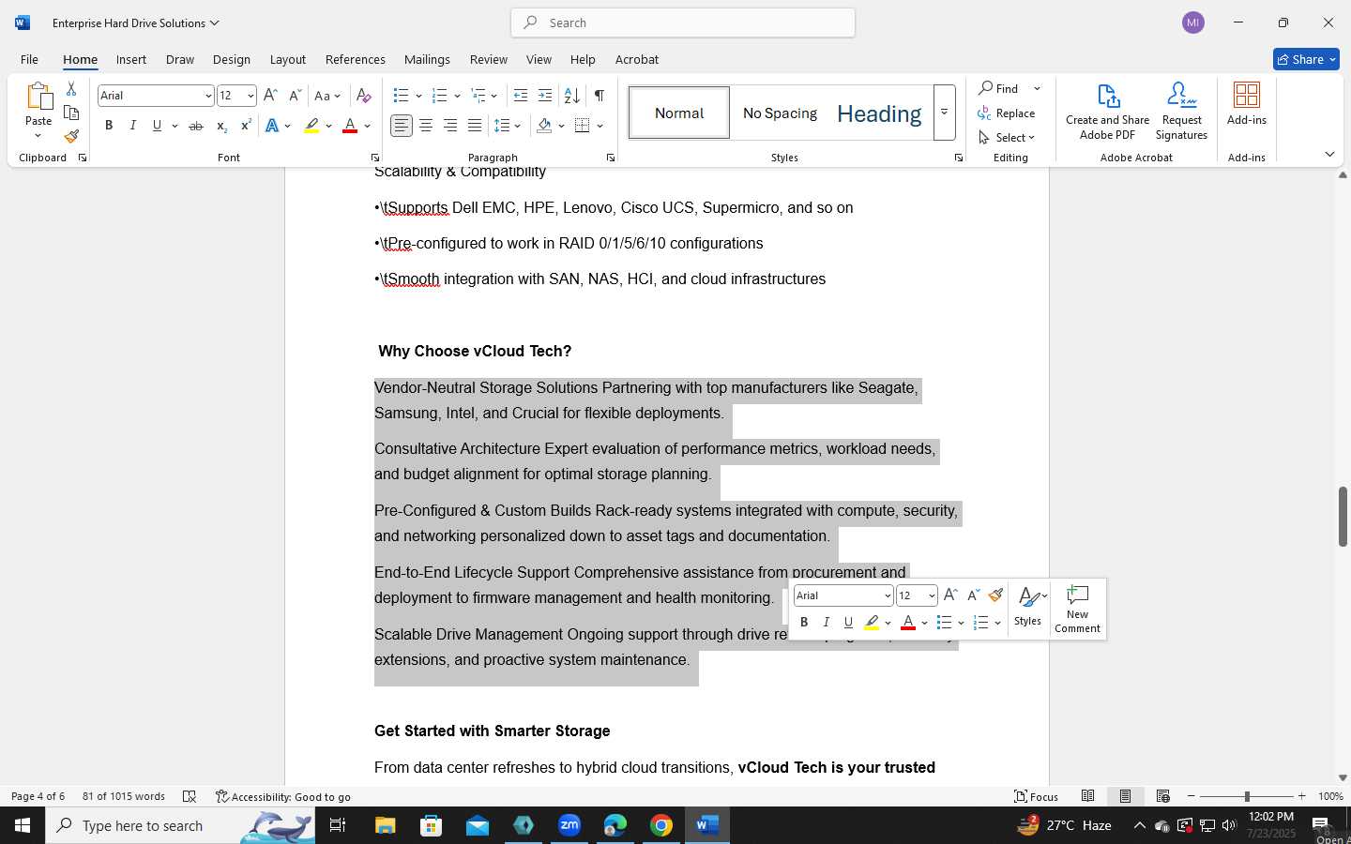The image size is (1351, 844).
Task: Clear all formatting from selection
Action: (364, 96)
